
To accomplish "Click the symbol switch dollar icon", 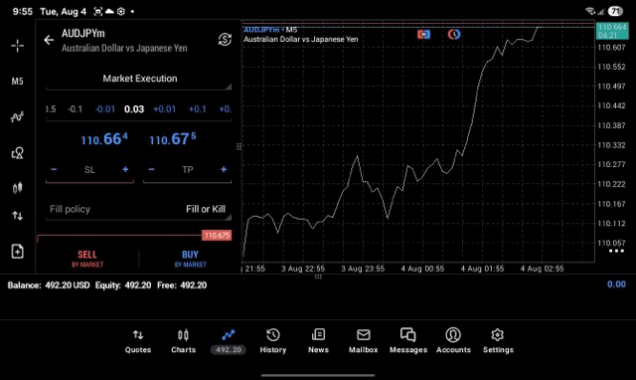I will [x=225, y=40].
